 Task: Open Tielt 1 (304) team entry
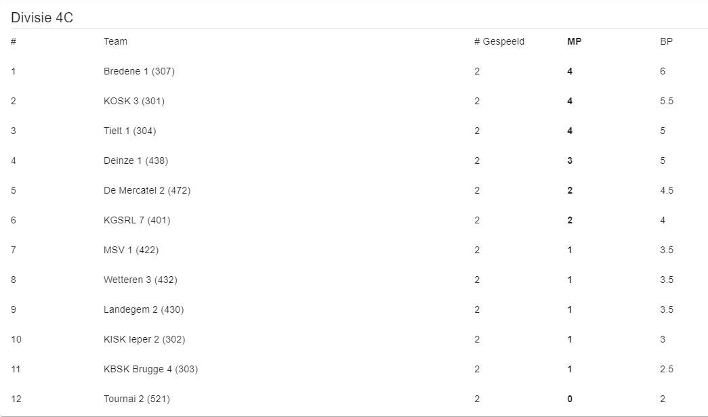point(129,131)
